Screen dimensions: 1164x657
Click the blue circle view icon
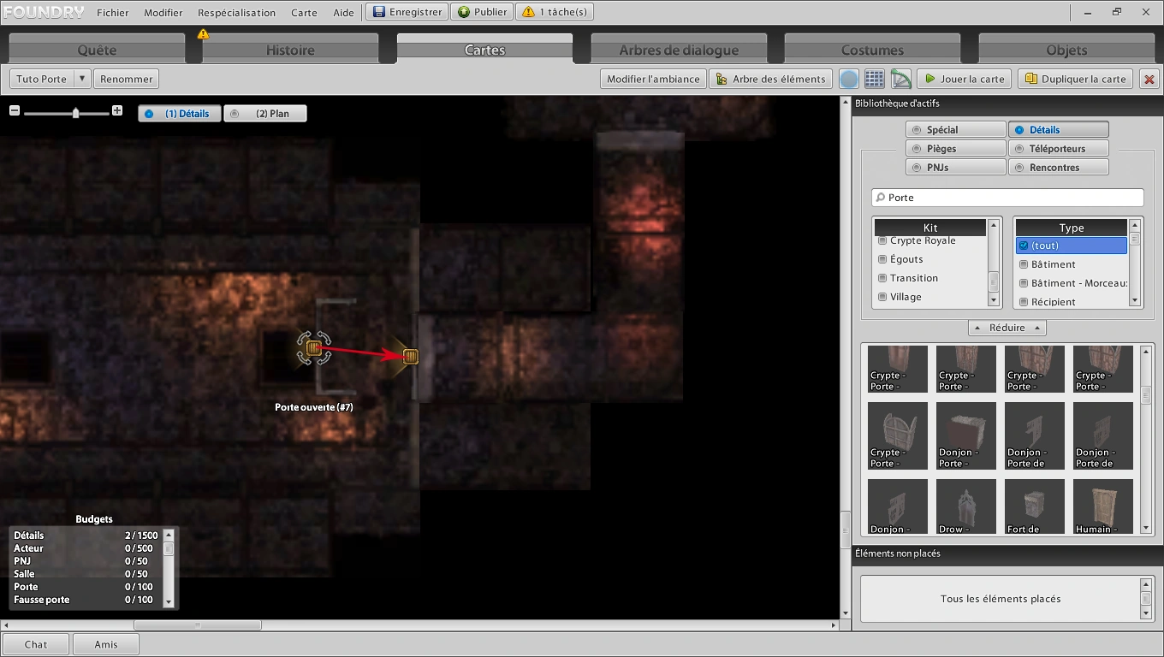[849, 79]
